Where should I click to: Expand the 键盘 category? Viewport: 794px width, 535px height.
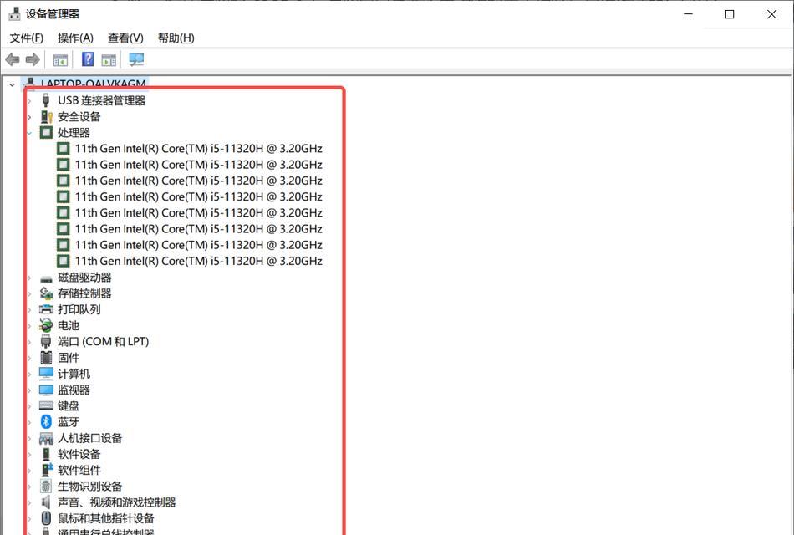pos(29,406)
